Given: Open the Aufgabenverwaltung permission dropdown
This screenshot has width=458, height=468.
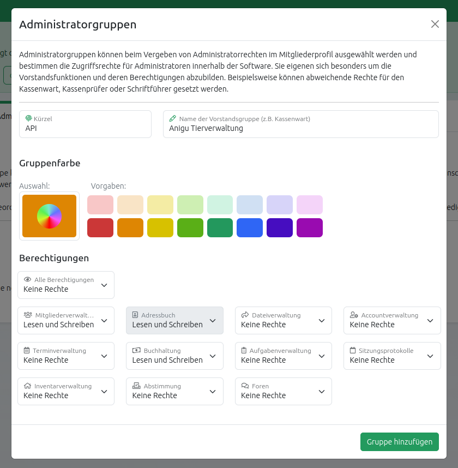Looking at the screenshot, I should coord(321,356).
